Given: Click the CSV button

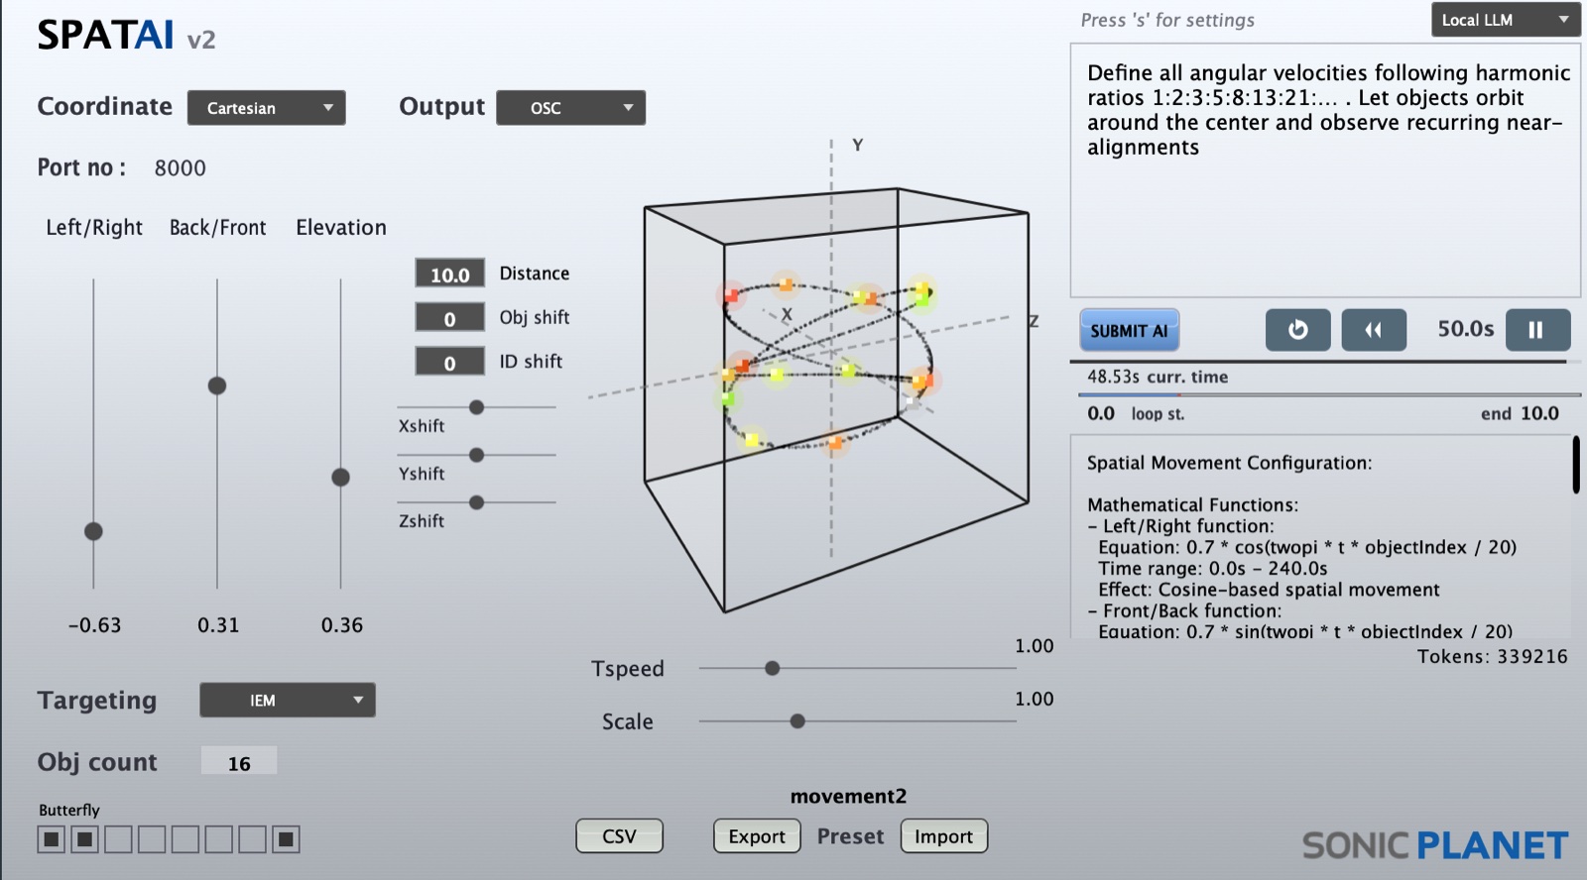Looking at the screenshot, I should click(619, 836).
